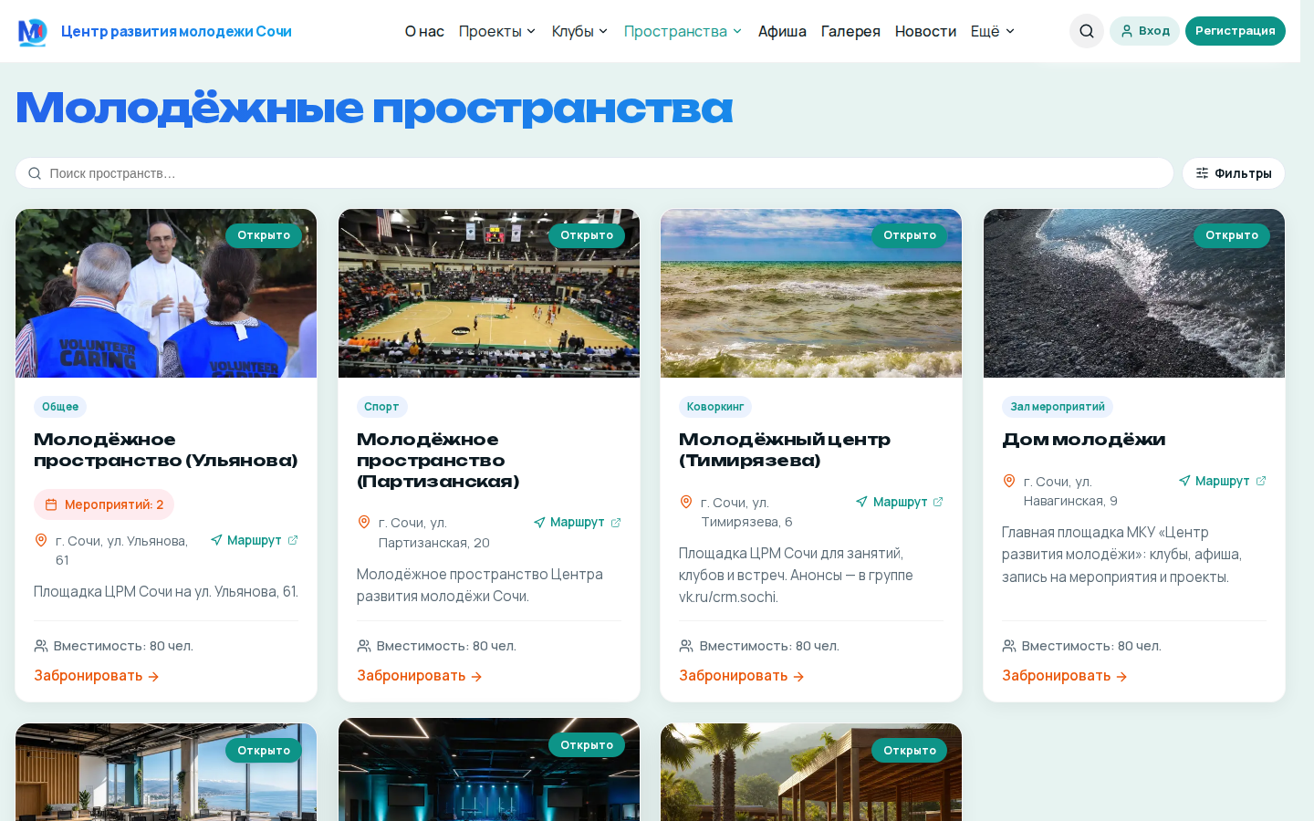The image size is (1314, 821).
Task: Open the Галерея menu item
Action: pyautogui.click(x=850, y=31)
